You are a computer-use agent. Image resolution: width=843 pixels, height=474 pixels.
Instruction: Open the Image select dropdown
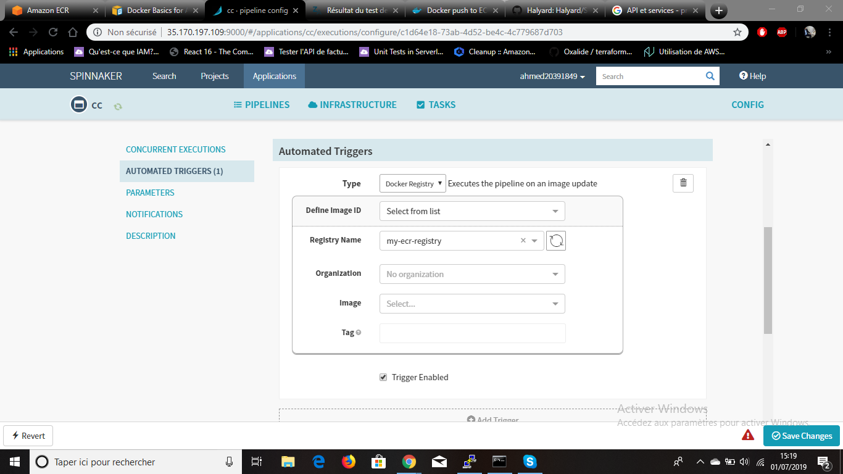(472, 304)
